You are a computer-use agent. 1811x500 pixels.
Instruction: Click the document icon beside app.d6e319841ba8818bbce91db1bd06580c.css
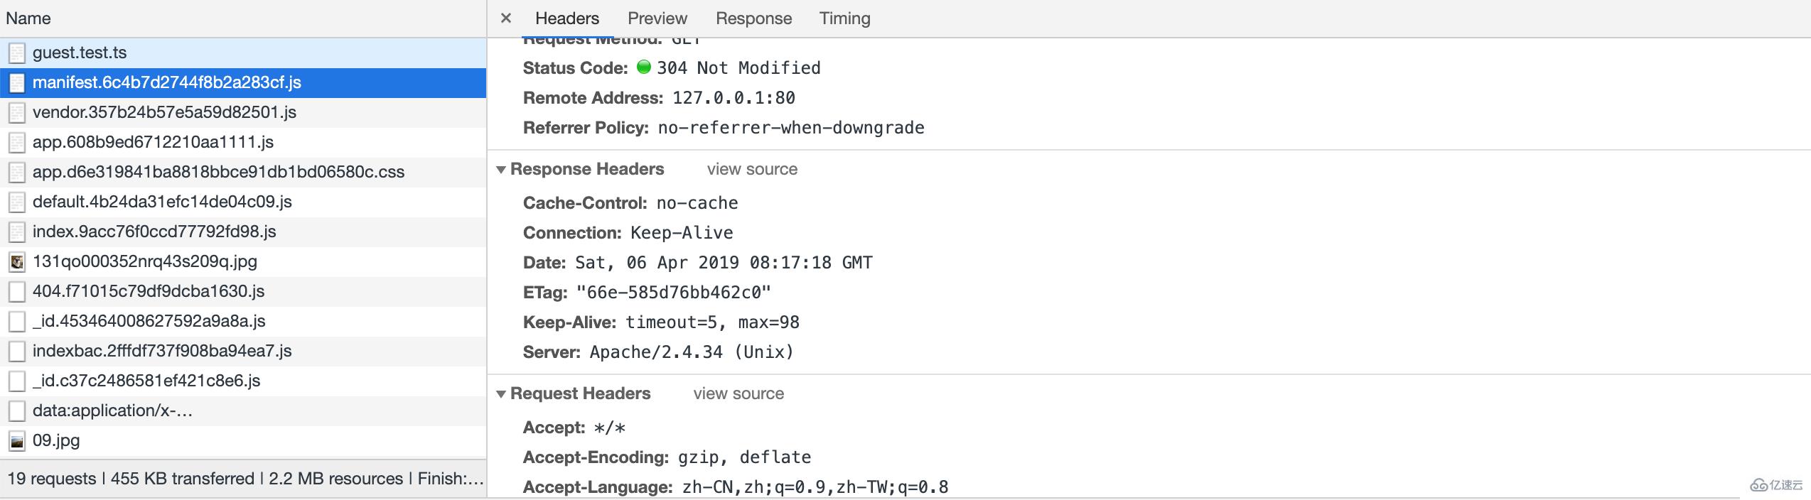(16, 172)
